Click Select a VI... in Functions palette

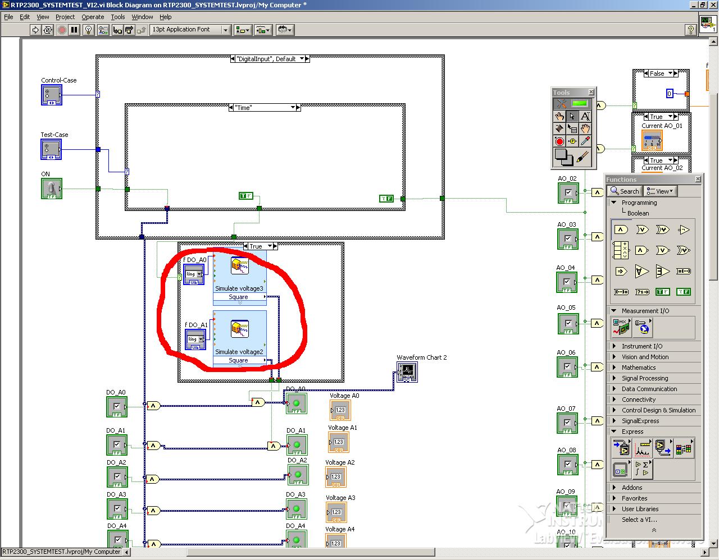click(639, 520)
